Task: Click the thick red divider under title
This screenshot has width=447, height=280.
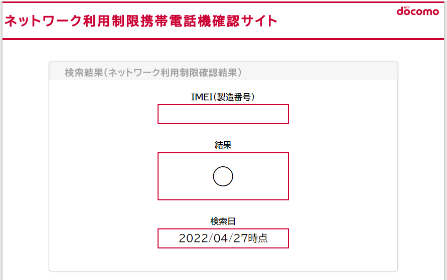Action: pos(223,39)
